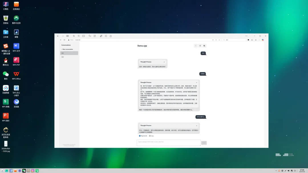
Task: Expand the first Thought Process section
Action: click(164, 62)
